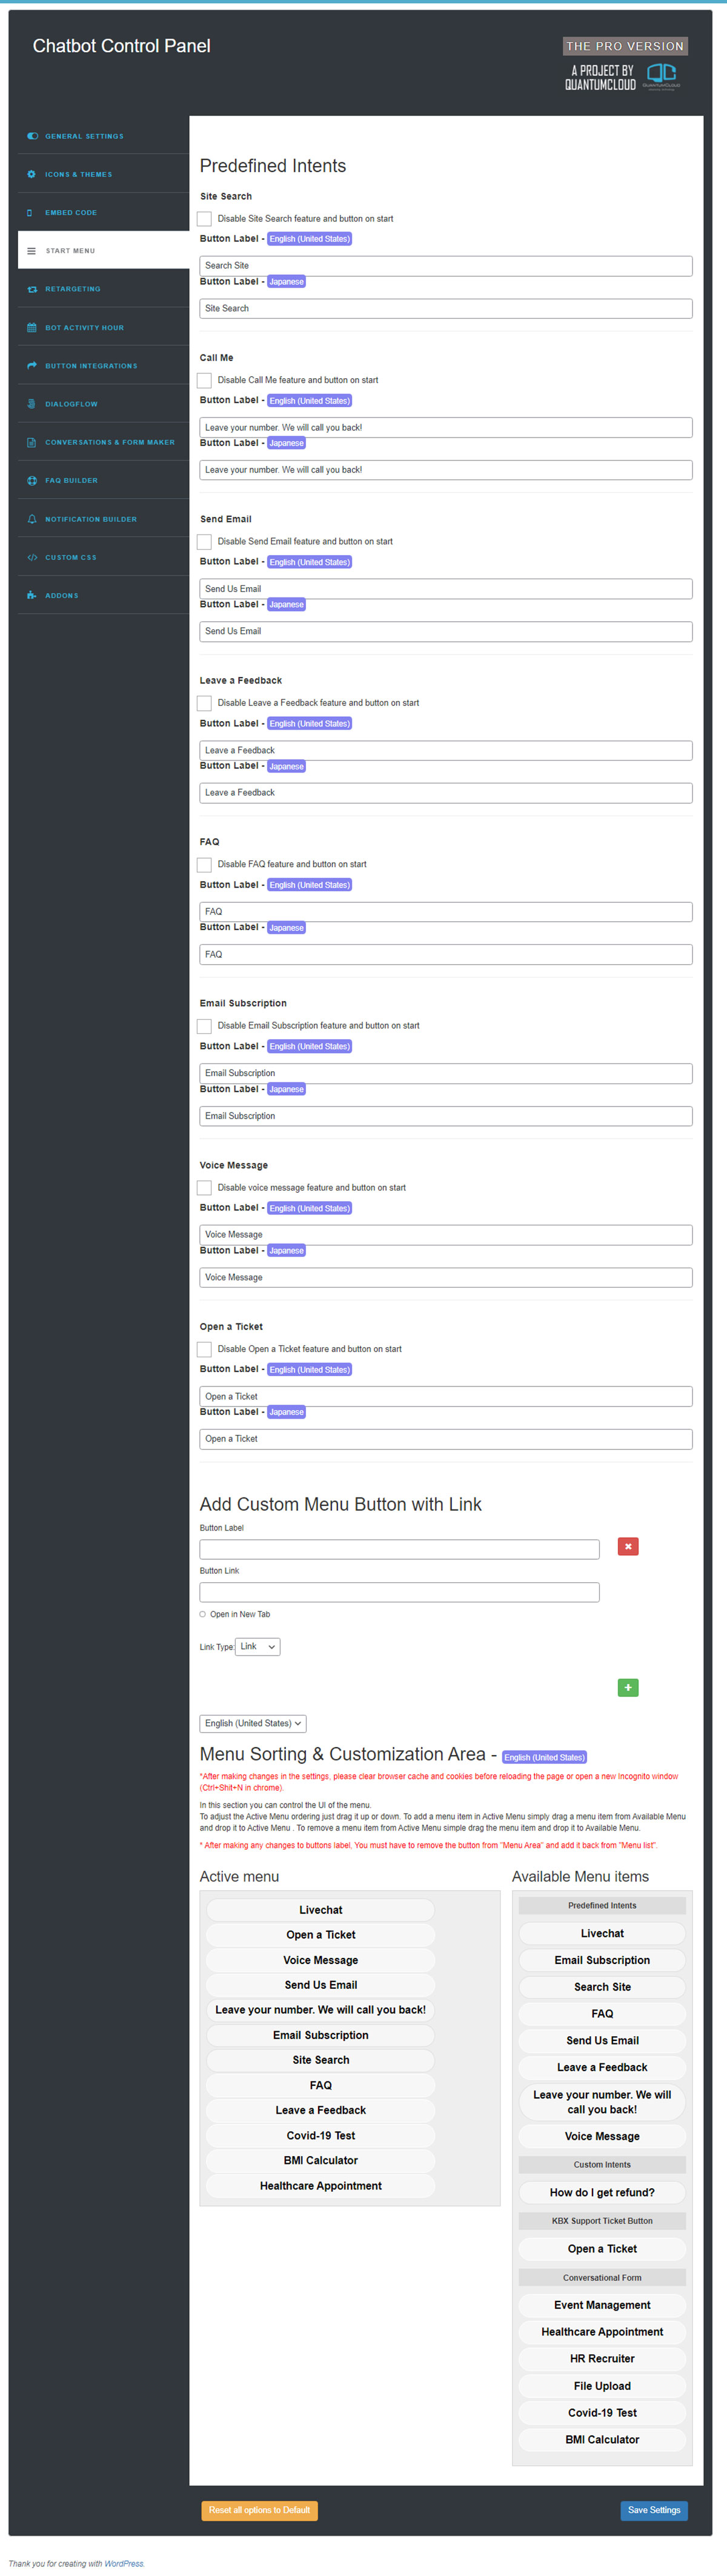Click the Save Settings button
This screenshot has height=2576, width=727.
654,2509
